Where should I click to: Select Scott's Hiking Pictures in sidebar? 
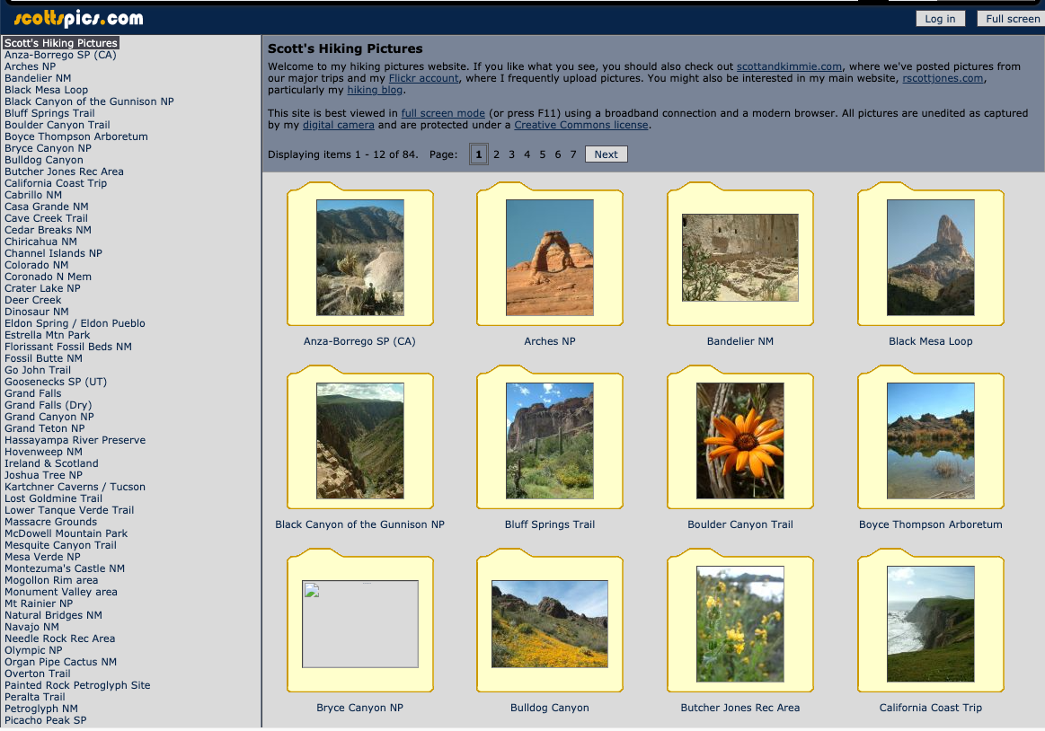point(60,42)
